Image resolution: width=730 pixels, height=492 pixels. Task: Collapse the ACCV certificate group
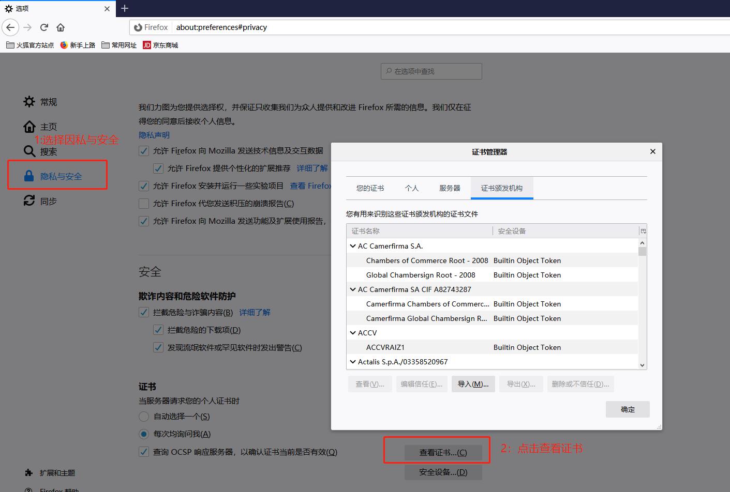[353, 332]
